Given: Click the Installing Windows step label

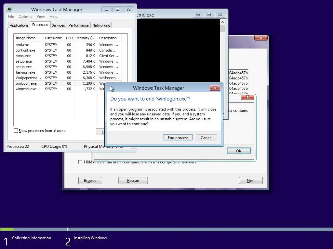Looking at the screenshot, I should pos(90,238).
